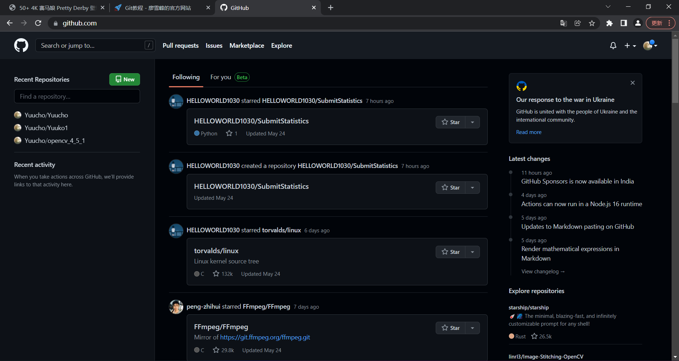Screen dimensions: 679x361
Task: Switch to the Pretty Derby browser tab
Action: (x=57, y=7)
